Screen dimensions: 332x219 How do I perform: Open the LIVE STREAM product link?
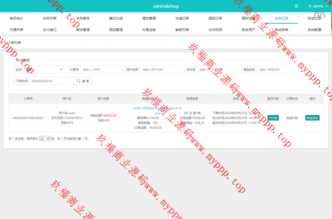pyautogui.click(x=158, y=109)
